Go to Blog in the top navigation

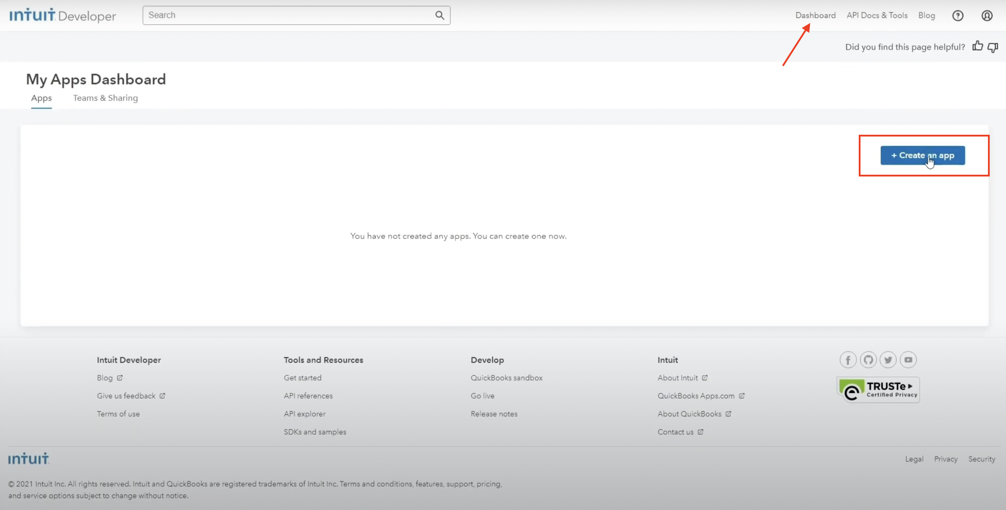click(x=926, y=15)
